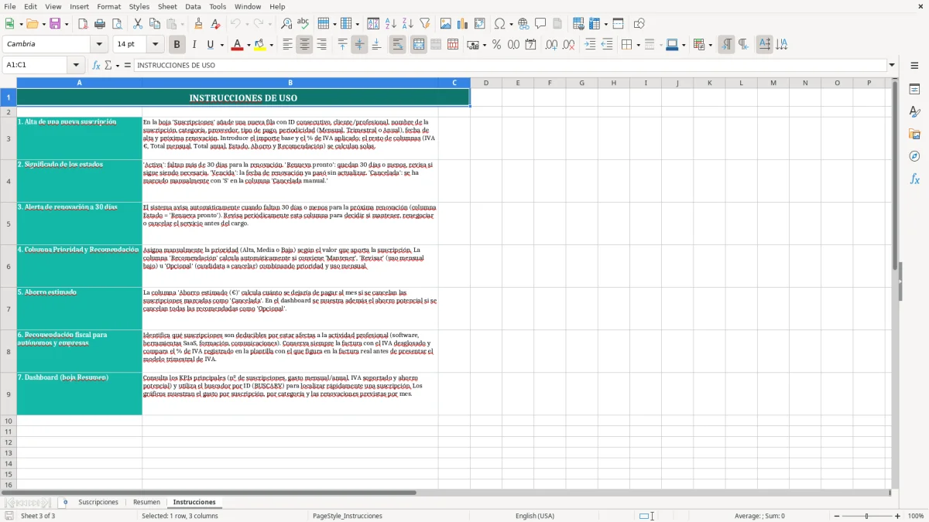This screenshot has height=522, width=929.
Task: Format the cell as date
Action: (x=530, y=45)
